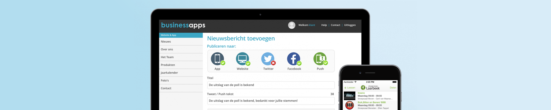
Task: Toggle the Facebook publishing channel icon
Action: pyautogui.click(x=294, y=59)
